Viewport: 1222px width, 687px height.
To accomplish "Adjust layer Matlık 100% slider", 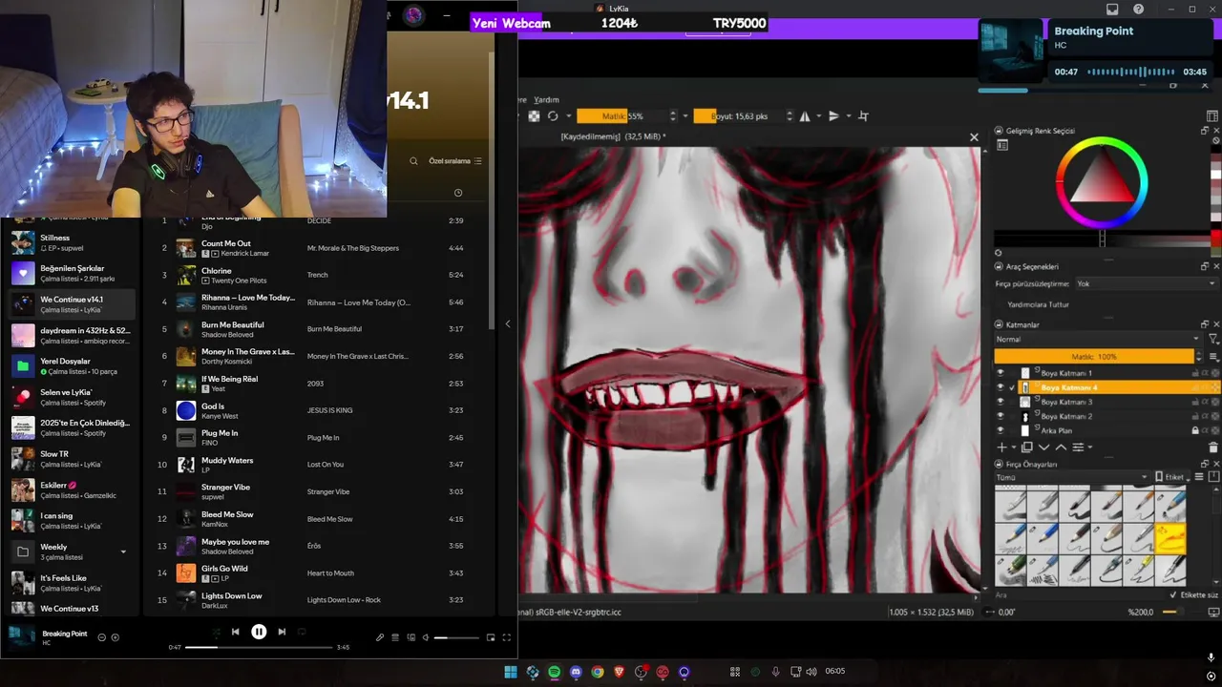I will (1094, 356).
